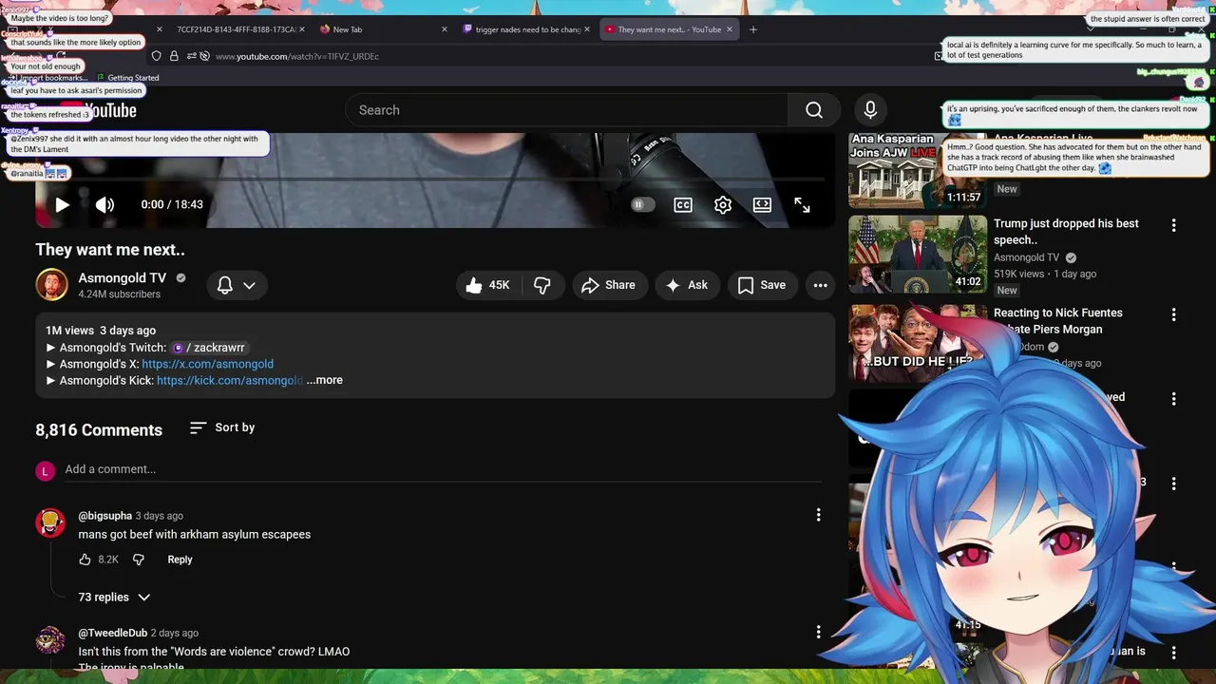Viewport: 1216px width, 684px height.
Task: Click the Ask AI sparkle button
Action: [x=687, y=285]
